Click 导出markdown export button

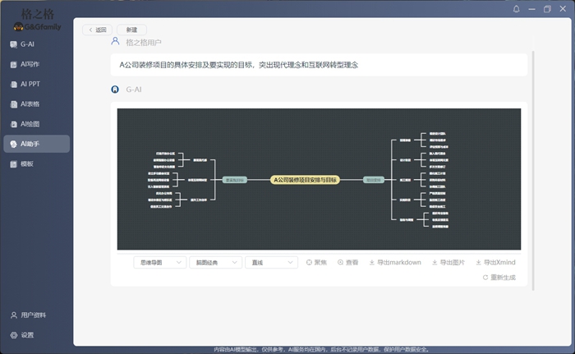pos(395,263)
